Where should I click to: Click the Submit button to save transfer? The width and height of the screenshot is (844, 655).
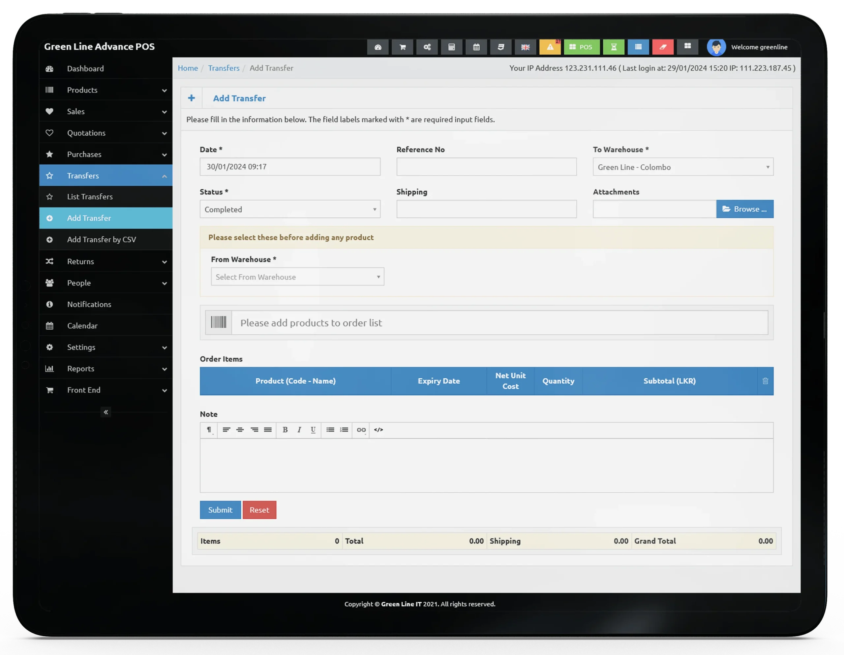click(x=220, y=509)
